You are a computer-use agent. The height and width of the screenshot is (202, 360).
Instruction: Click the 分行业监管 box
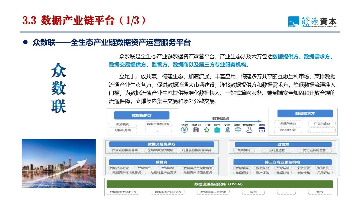277,150
